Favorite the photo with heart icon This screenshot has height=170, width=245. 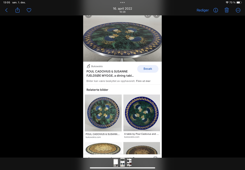pos(29,10)
